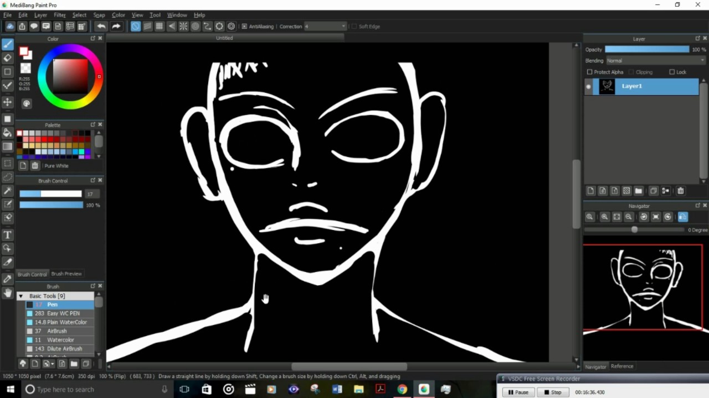Screen dimensions: 709x398
Task: Click the cloud save icon in toolbar
Action: click(10, 26)
